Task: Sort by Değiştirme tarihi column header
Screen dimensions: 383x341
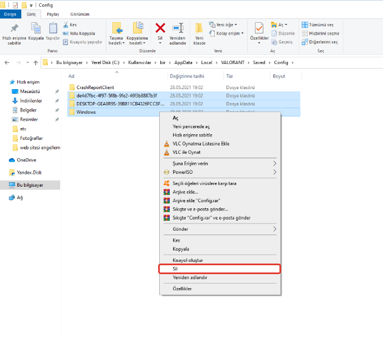Action: (187, 76)
